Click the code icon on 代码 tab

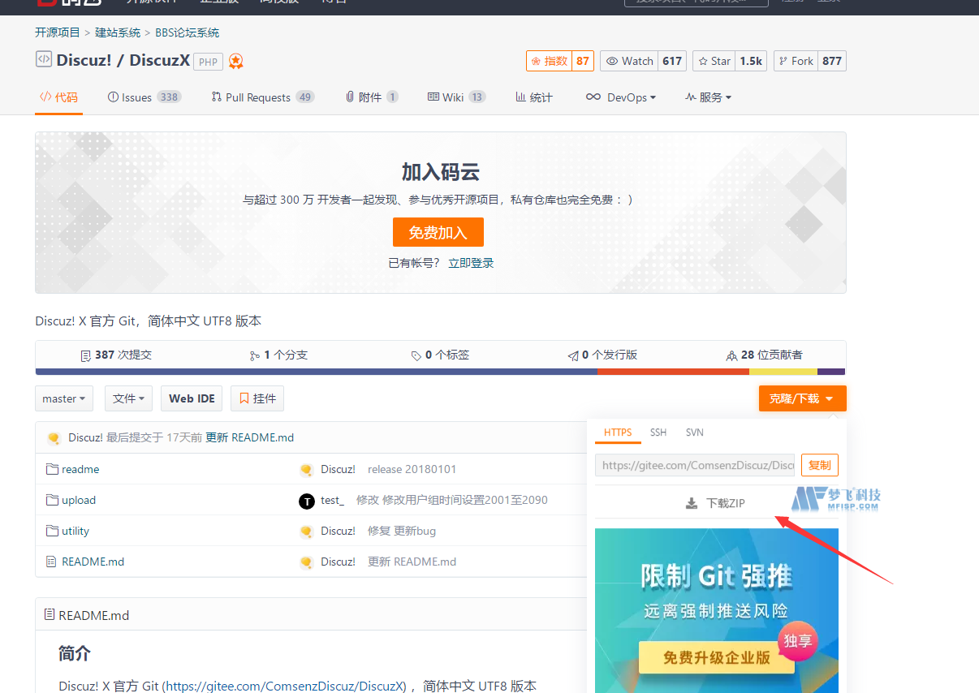click(x=43, y=96)
